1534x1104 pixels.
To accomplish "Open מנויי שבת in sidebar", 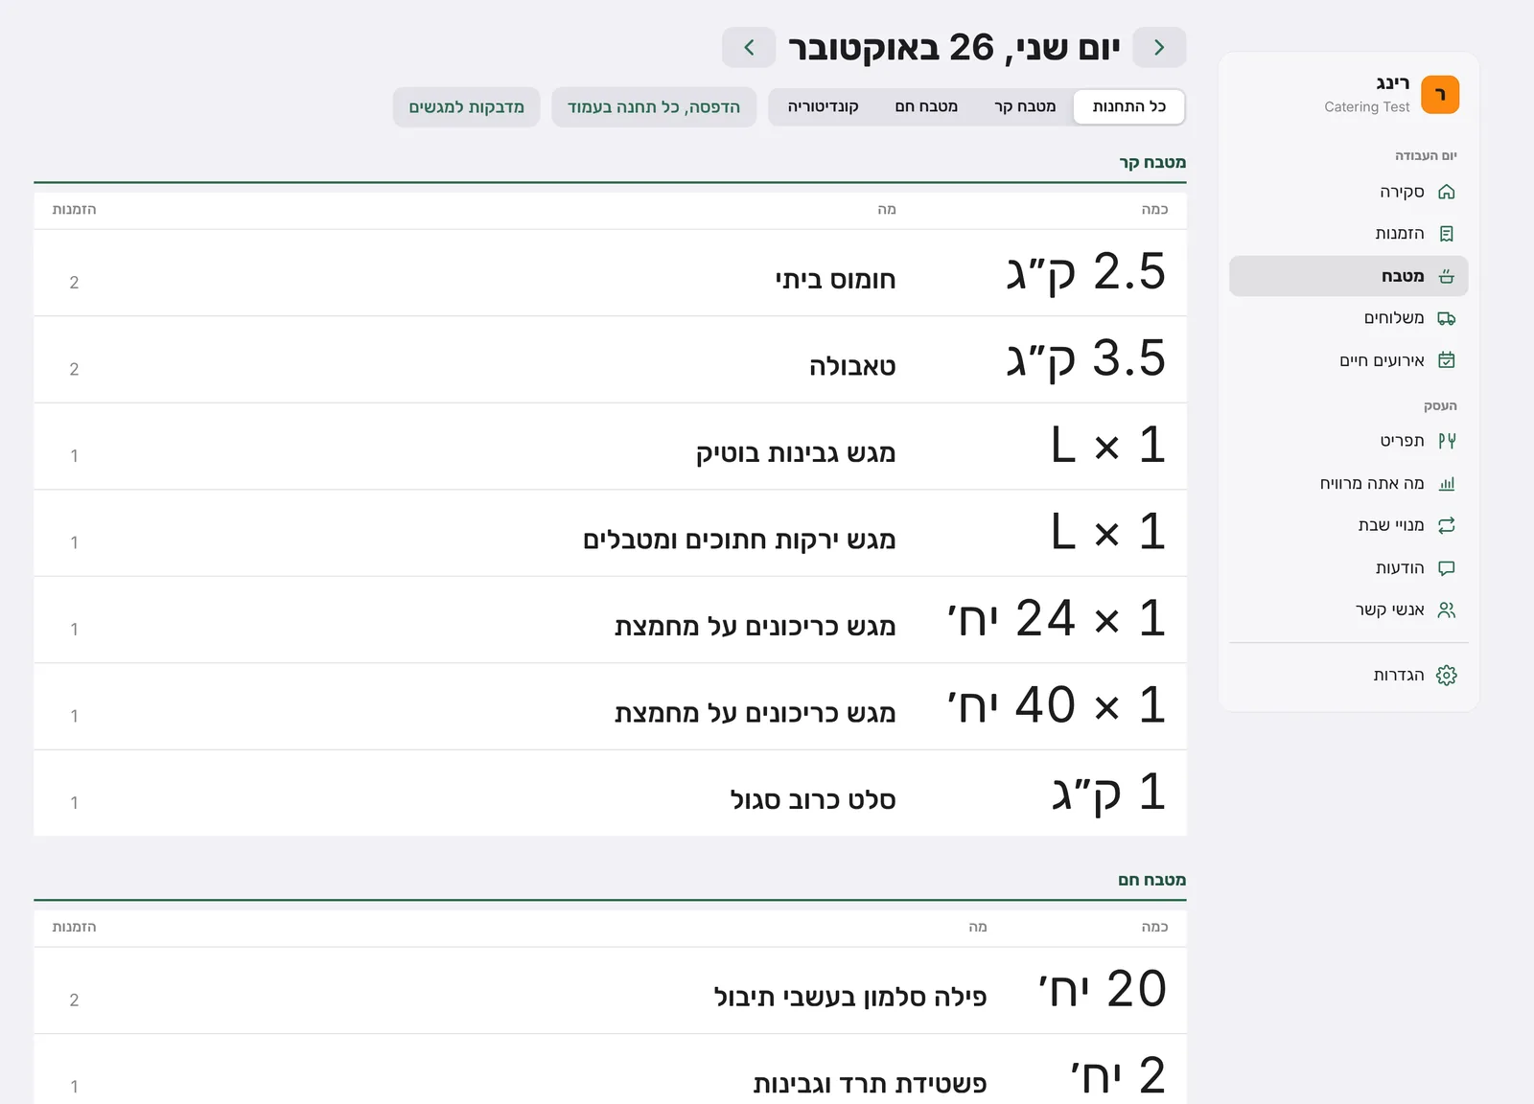I will [1349, 525].
